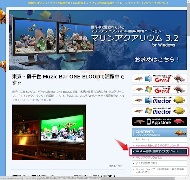Open the Muzic Bar ONE BLOOD article title
This screenshot has width=190, height=180.
point(68,80)
